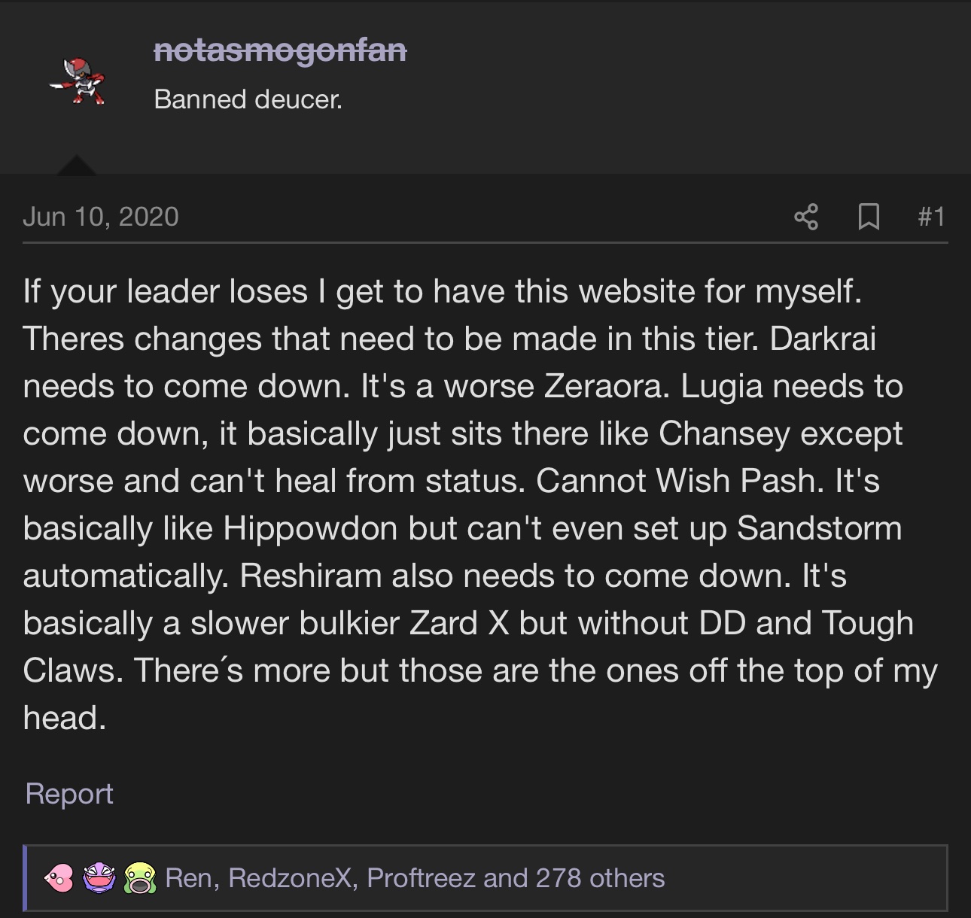Click the Jun 10, 2020 post date

pyautogui.click(x=101, y=217)
